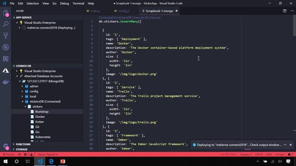Open the Terminal menu

point(78,3)
